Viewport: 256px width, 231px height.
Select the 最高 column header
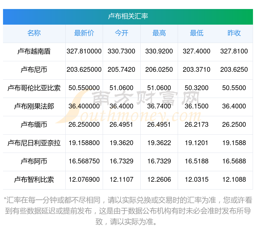pos(159,33)
